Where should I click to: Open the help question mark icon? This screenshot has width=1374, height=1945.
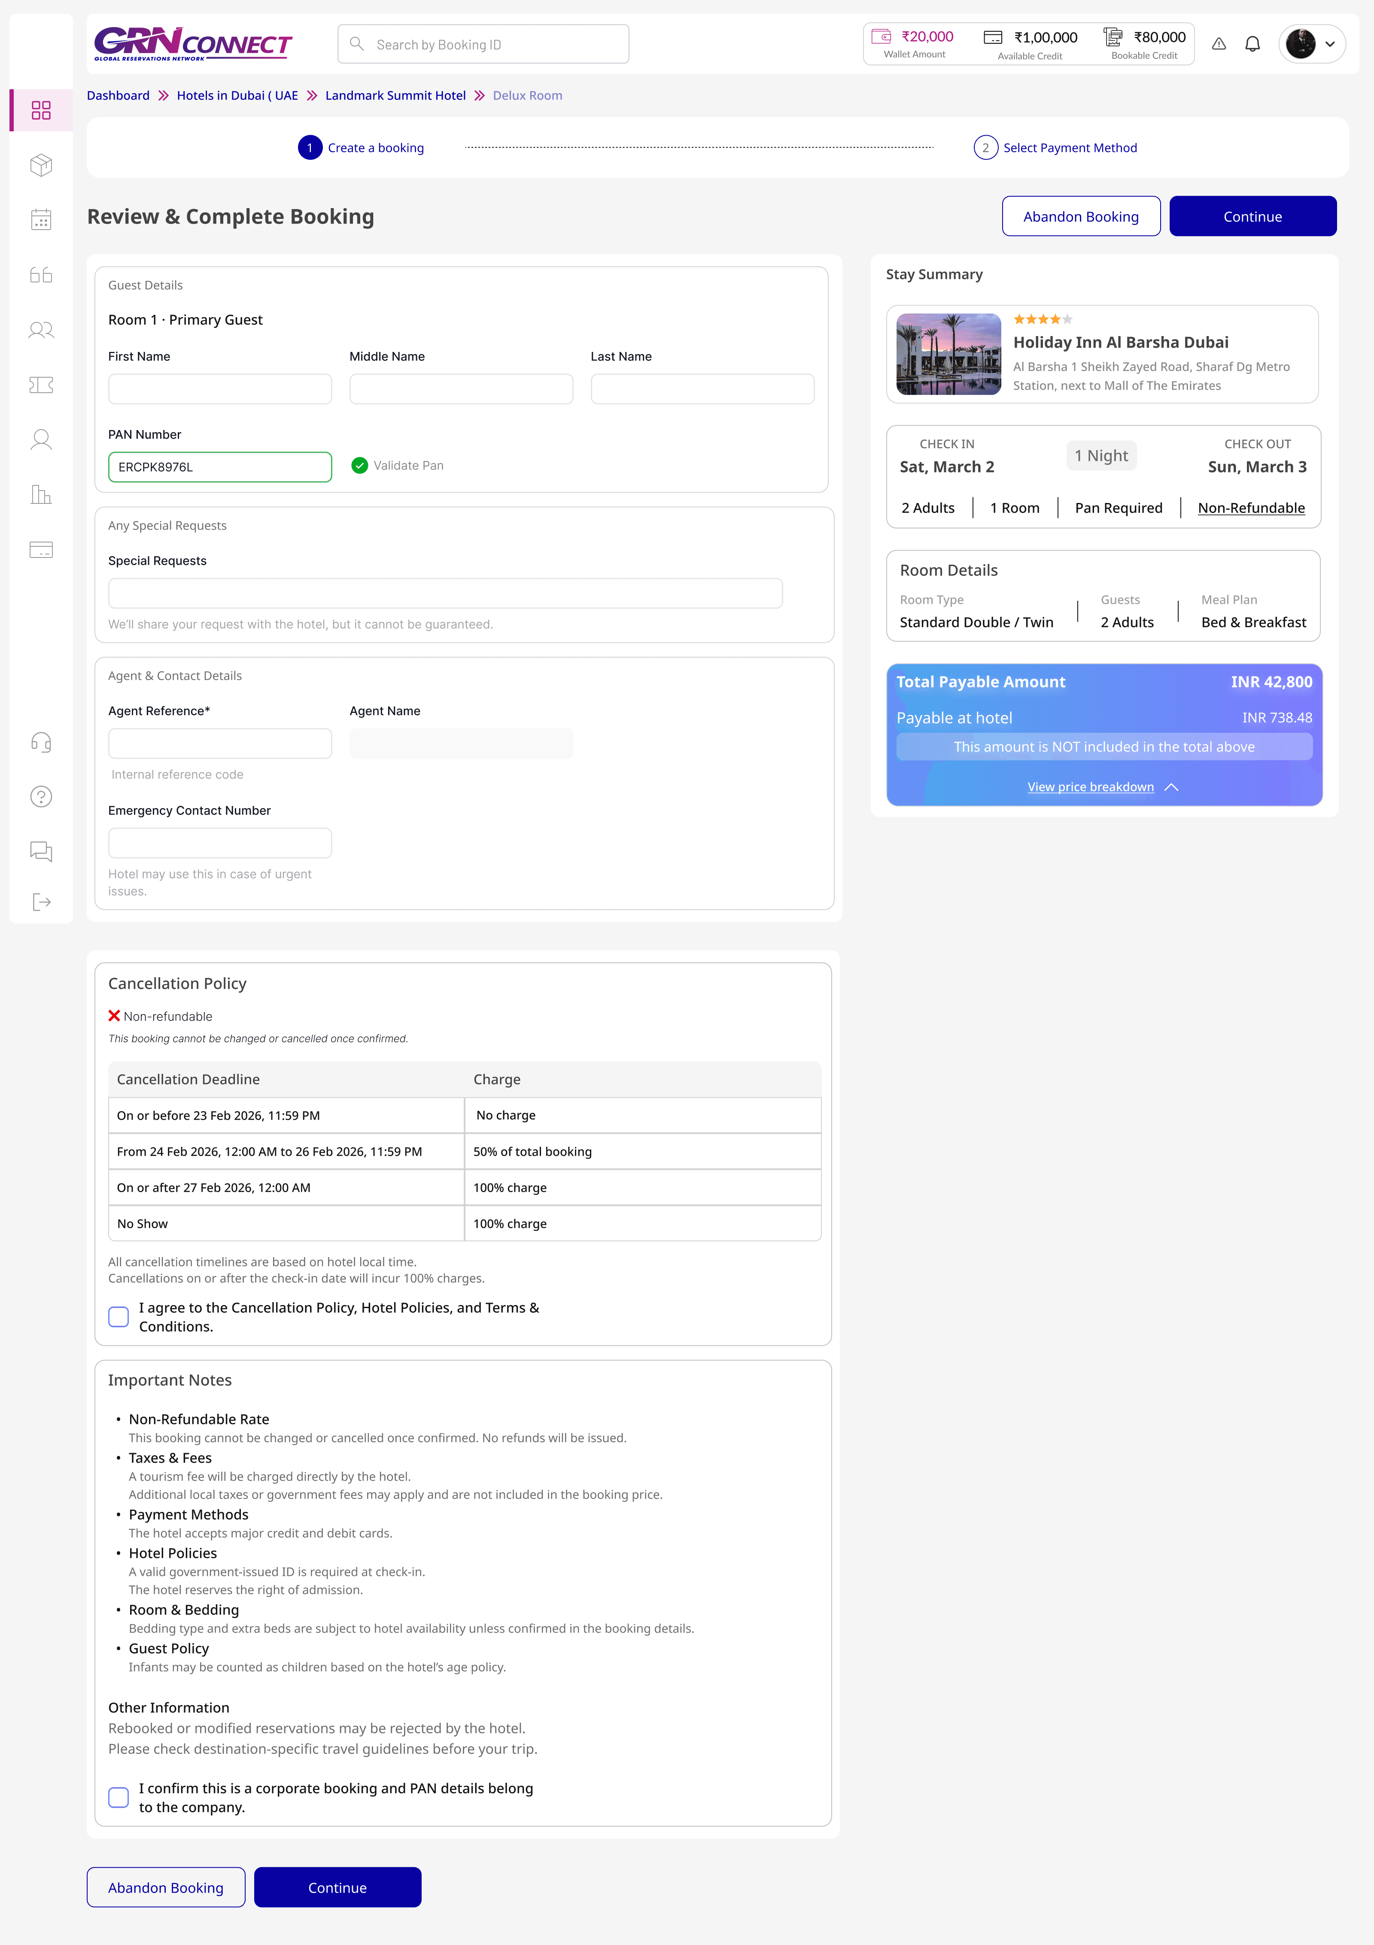click(41, 797)
